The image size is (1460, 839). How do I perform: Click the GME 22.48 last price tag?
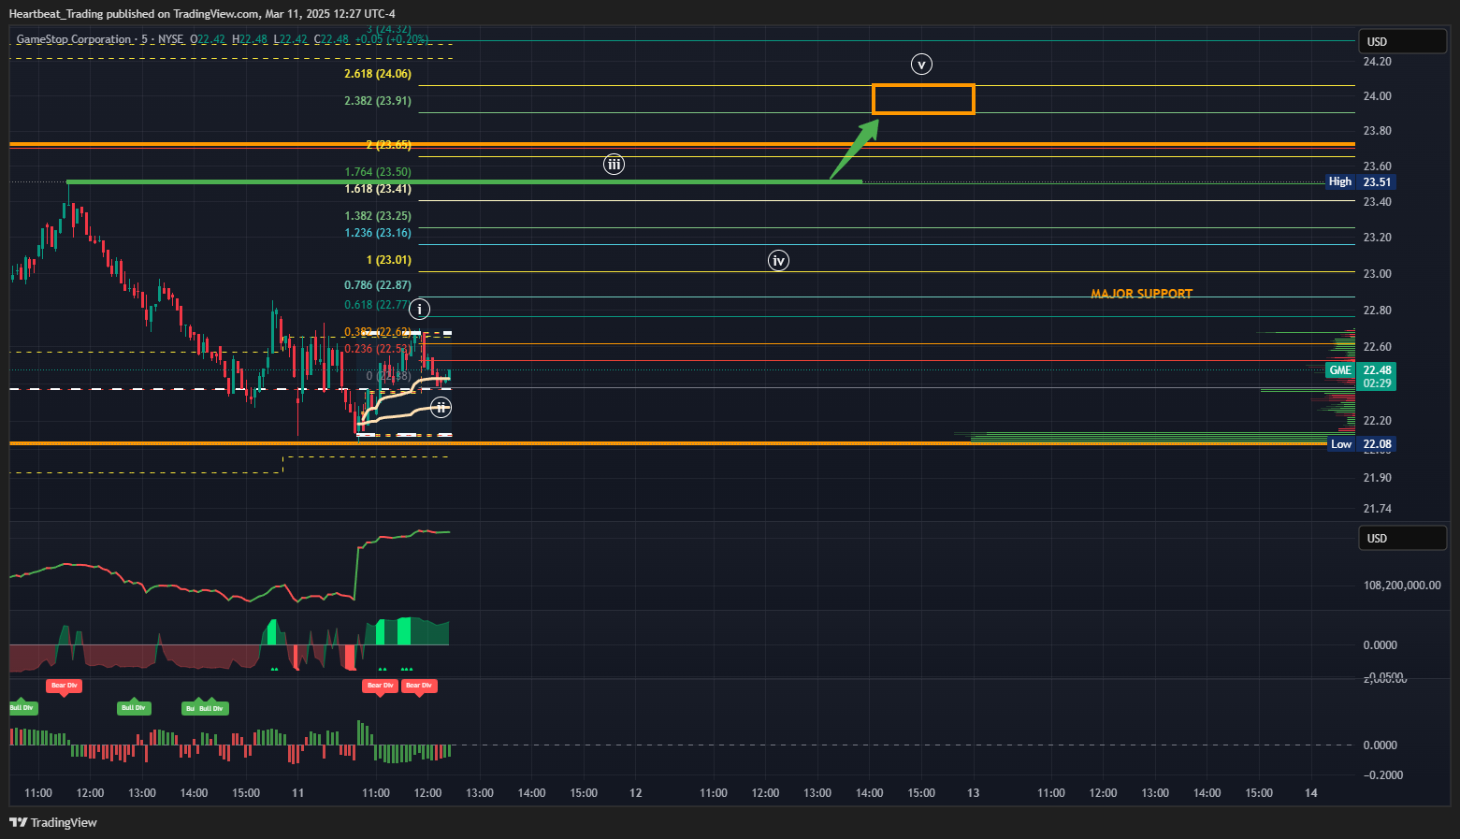click(x=1361, y=369)
